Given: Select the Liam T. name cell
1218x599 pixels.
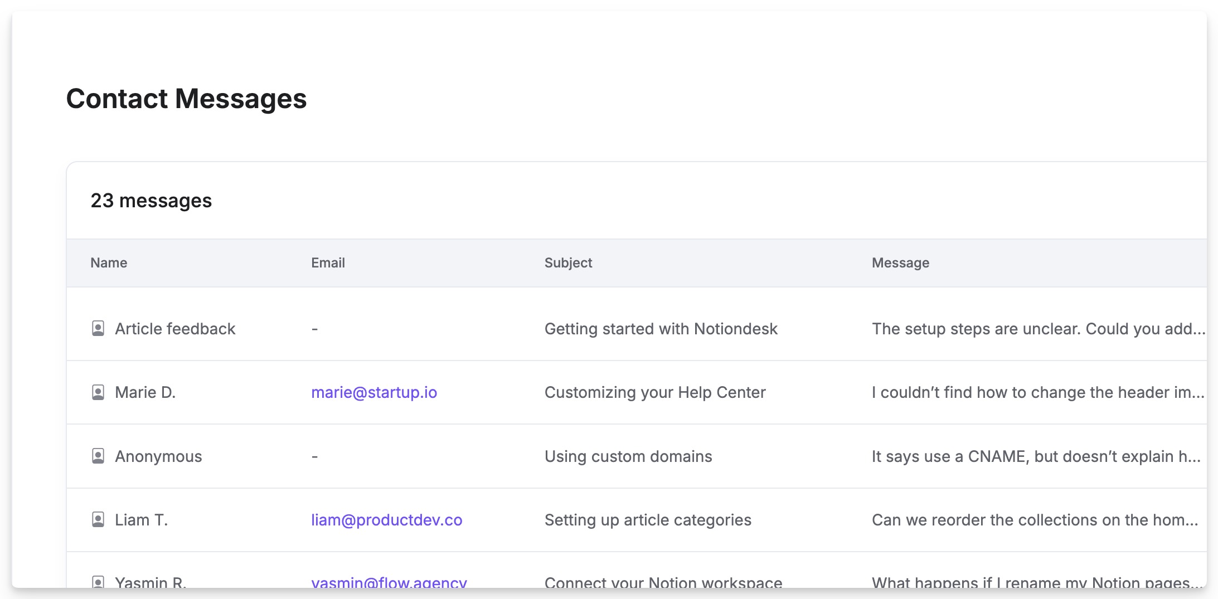Looking at the screenshot, I should click(x=141, y=520).
